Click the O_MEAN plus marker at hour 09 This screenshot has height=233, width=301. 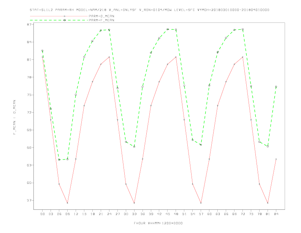[x=67, y=203]
